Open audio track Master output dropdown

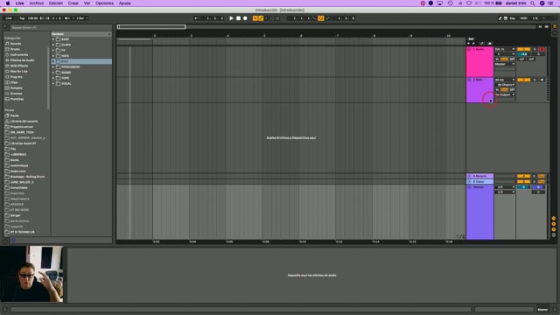(x=505, y=64)
